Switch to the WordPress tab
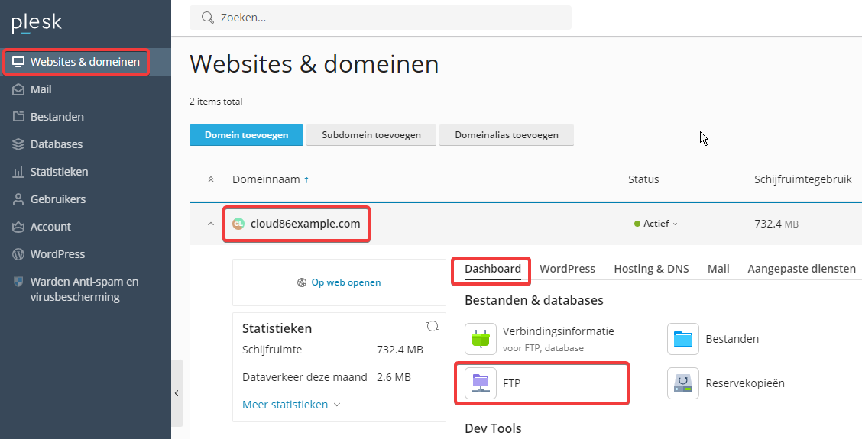 [567, 269]
